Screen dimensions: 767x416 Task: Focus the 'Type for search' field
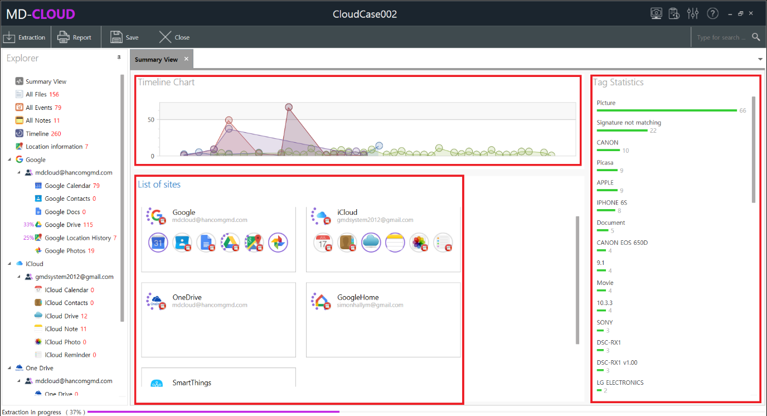(721, 37)
